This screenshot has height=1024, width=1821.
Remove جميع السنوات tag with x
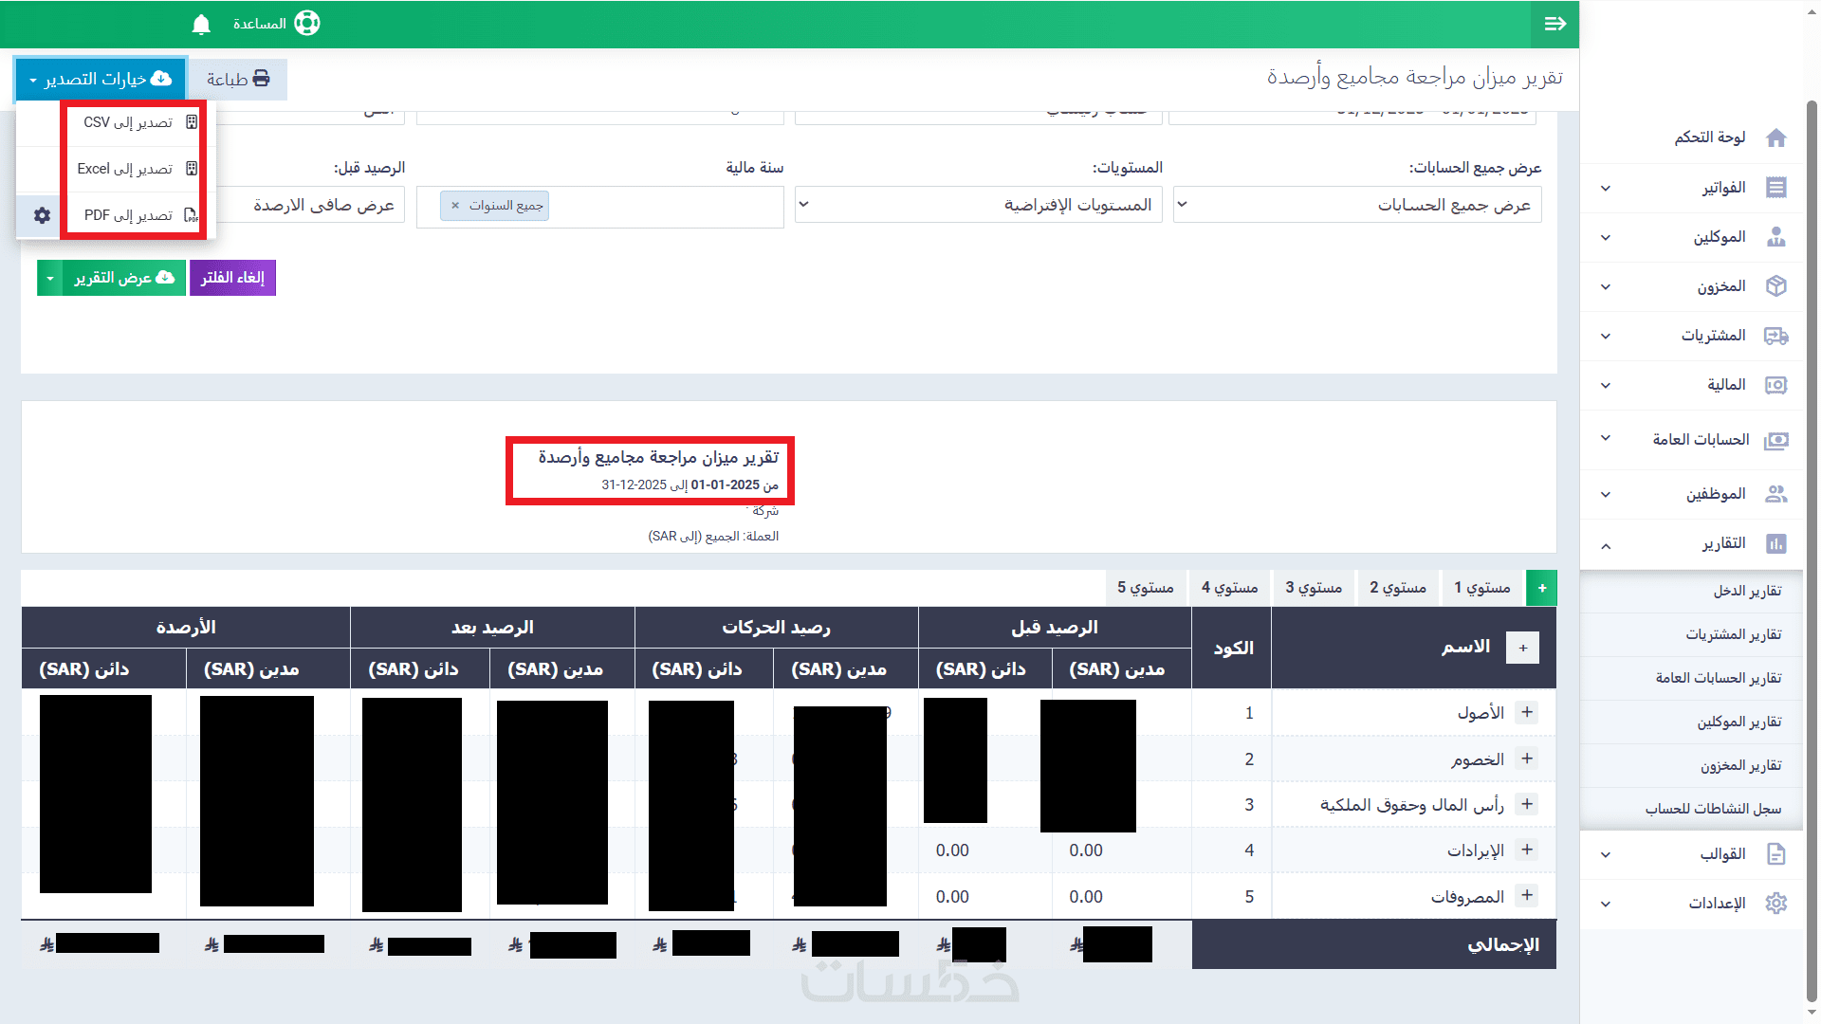pos(455,206)
